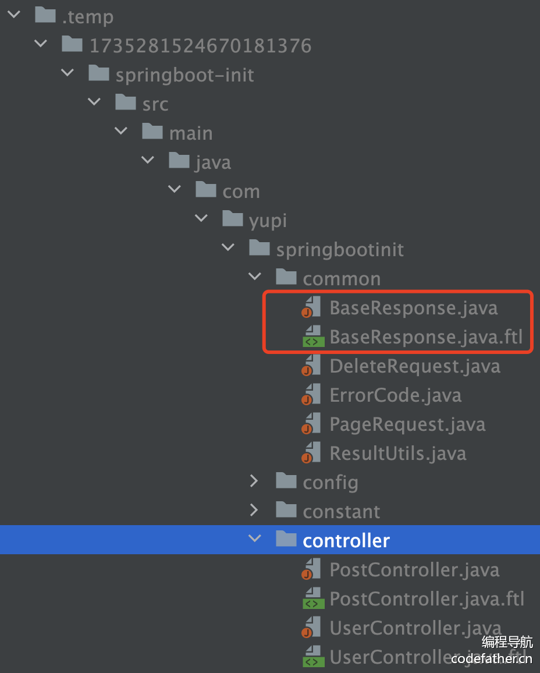Viewport: 540px width, 673px height.
Task: Select the PostController.java file
Action: [414, 570]
